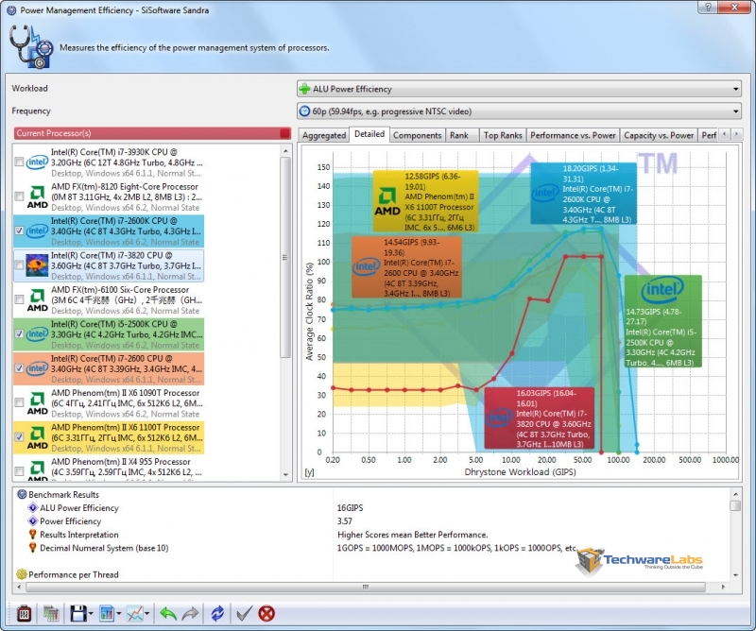Open the Top Ranks tab
The width and height of the screenshot is (756, 631).
point(503,135)
